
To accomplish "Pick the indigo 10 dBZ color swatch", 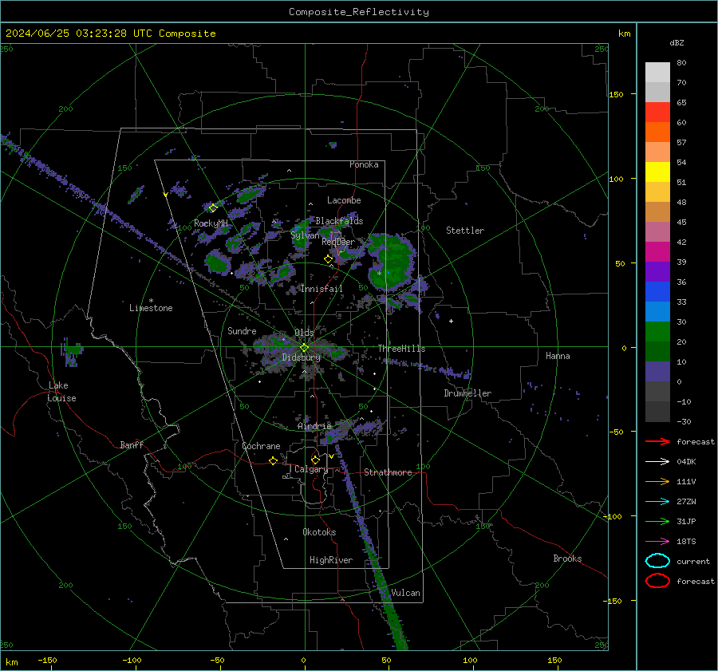I will click(x=657, y=372).
